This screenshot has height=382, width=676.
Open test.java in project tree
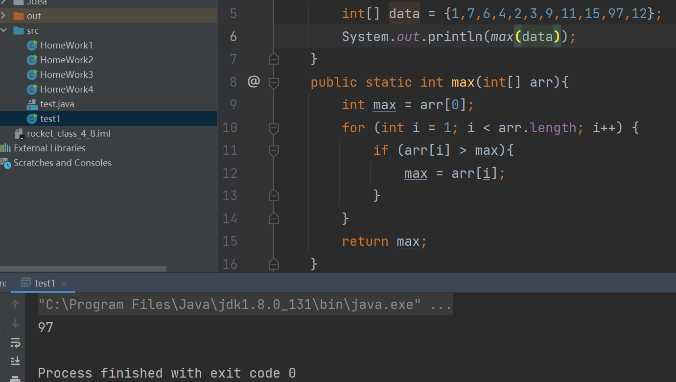57,104
